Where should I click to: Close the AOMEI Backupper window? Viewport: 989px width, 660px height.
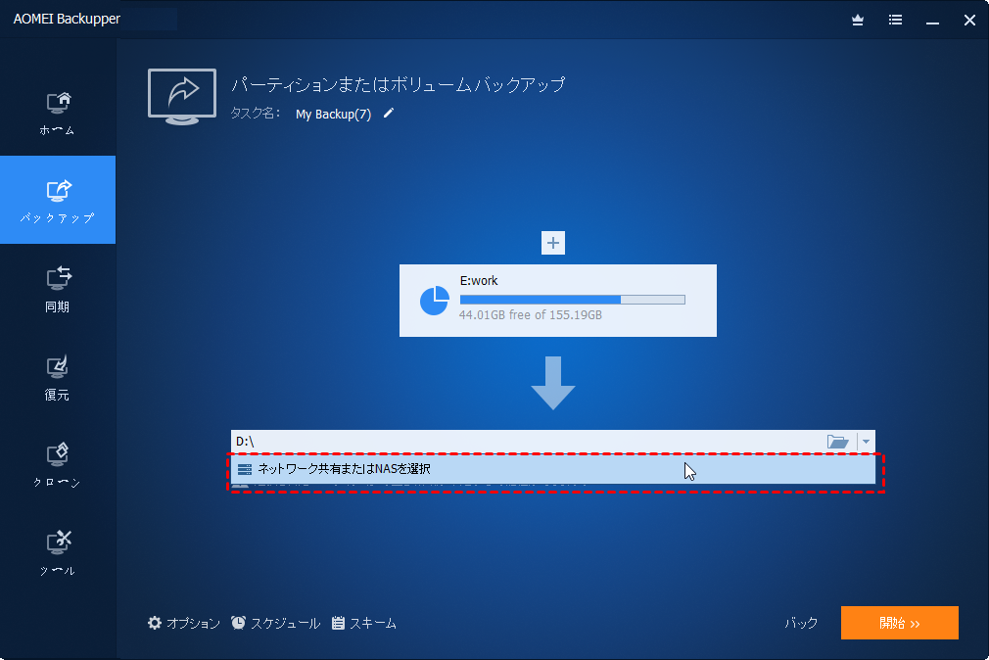click(x=970, y=21)
